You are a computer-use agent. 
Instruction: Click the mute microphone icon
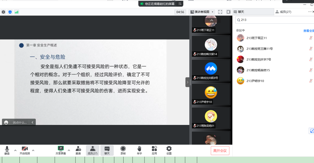(7, 149)
